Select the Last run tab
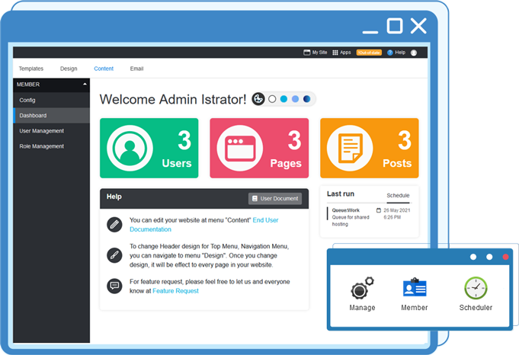This screenshot has height=355, width=519. [341, 193]
